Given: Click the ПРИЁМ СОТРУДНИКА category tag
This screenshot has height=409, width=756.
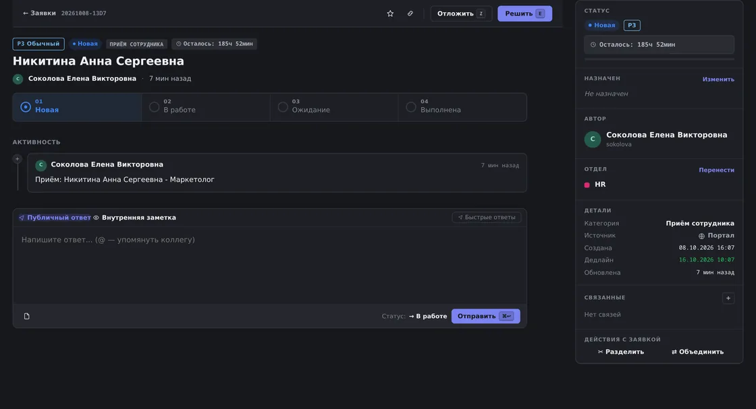Looking at the screenshot, I should (x=136, y=44).
